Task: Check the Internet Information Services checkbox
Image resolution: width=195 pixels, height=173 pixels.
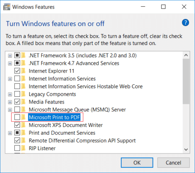Action: (17, 78)
